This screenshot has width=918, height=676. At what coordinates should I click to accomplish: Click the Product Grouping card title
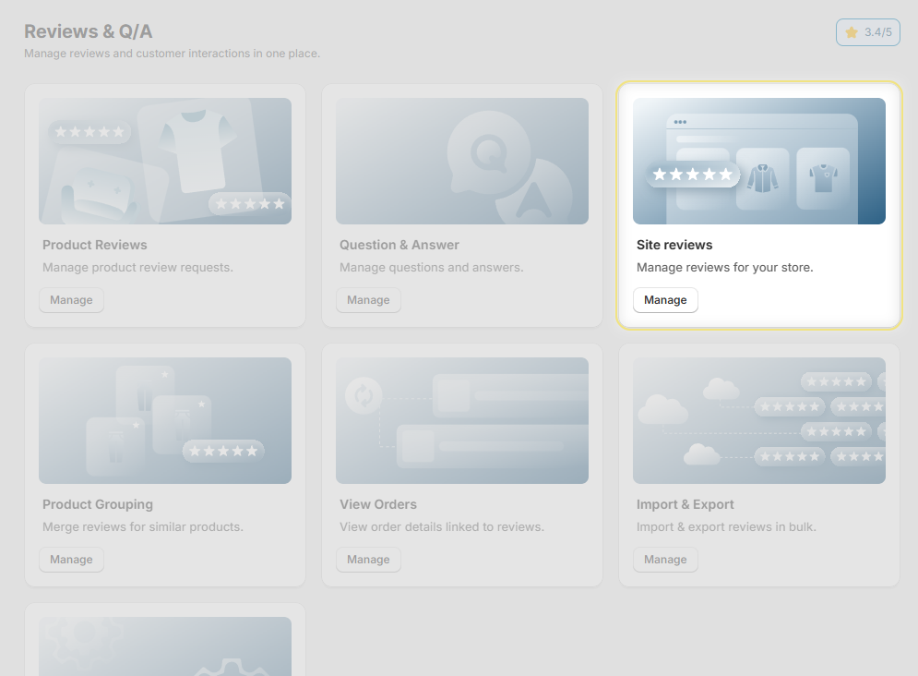click(x=98, y=504)
